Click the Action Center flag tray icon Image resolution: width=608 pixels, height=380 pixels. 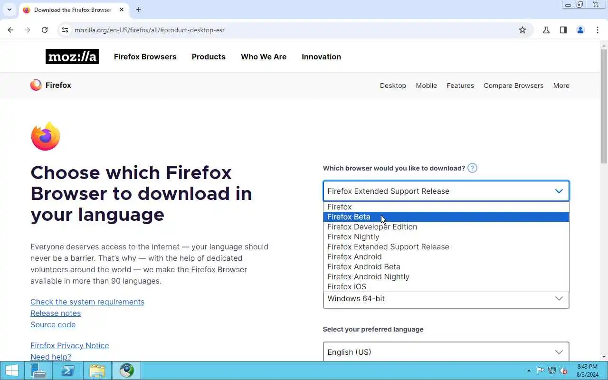(x=541, y=370)
